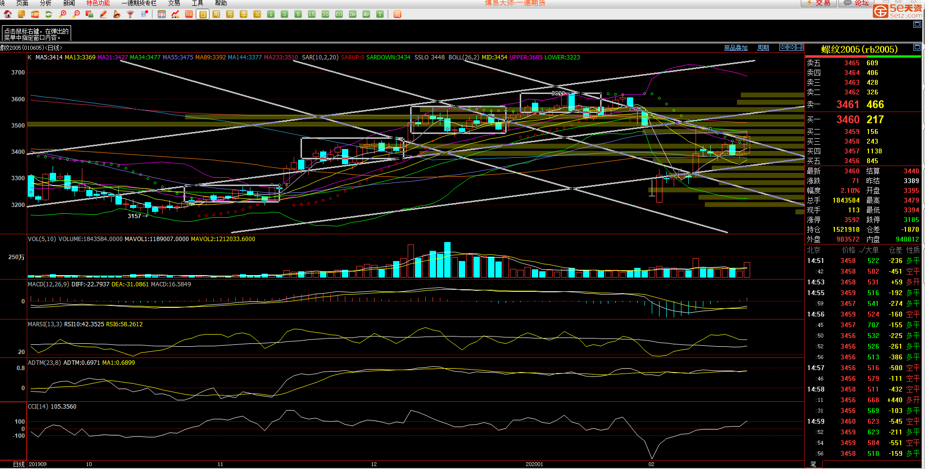Switch to weekly (周) chart period
The width and height of the screenshot is (925, 469).
tap(216, 14)
